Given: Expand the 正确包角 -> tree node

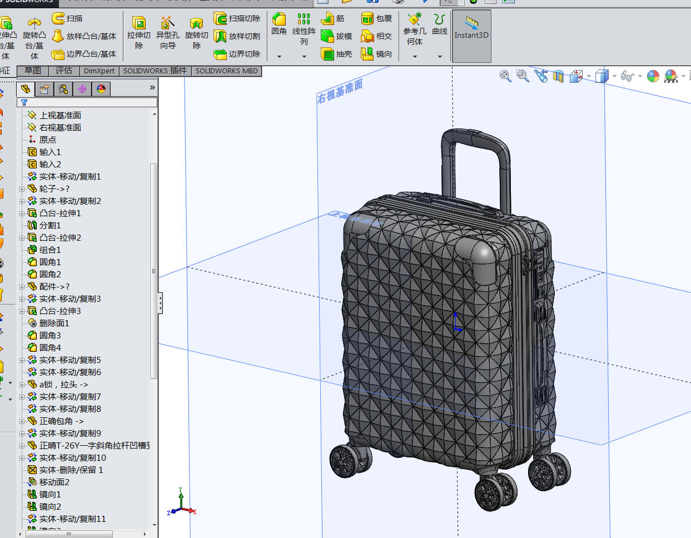Looking at the screenshot, I should coord(22,421).
